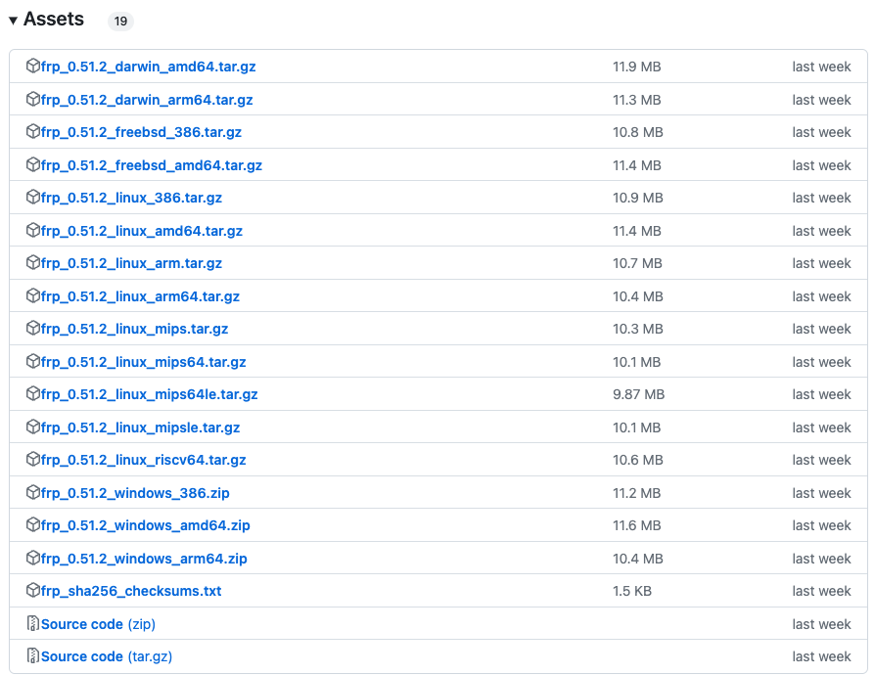Click package icon beside frp_0.51.2_linux_386.tar.gz
Image resolution: width=875 pixels, height=675 pixels.
[33, 198]
